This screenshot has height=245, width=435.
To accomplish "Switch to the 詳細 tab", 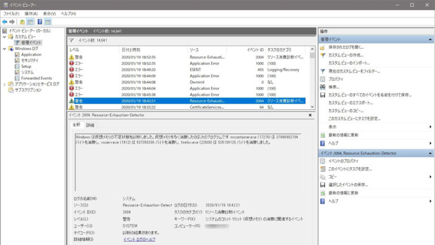I will pos(90,125).
